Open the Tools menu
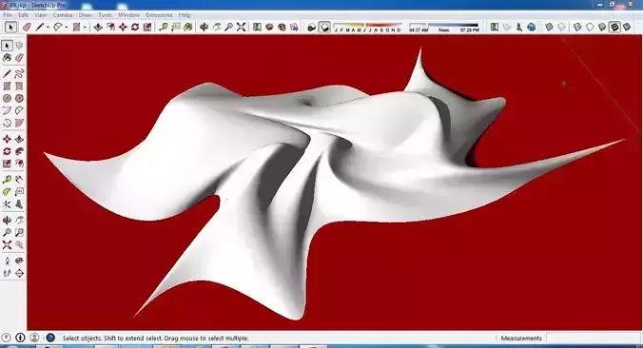Screen dimensions: 643x348 click(x=105, y=15)
